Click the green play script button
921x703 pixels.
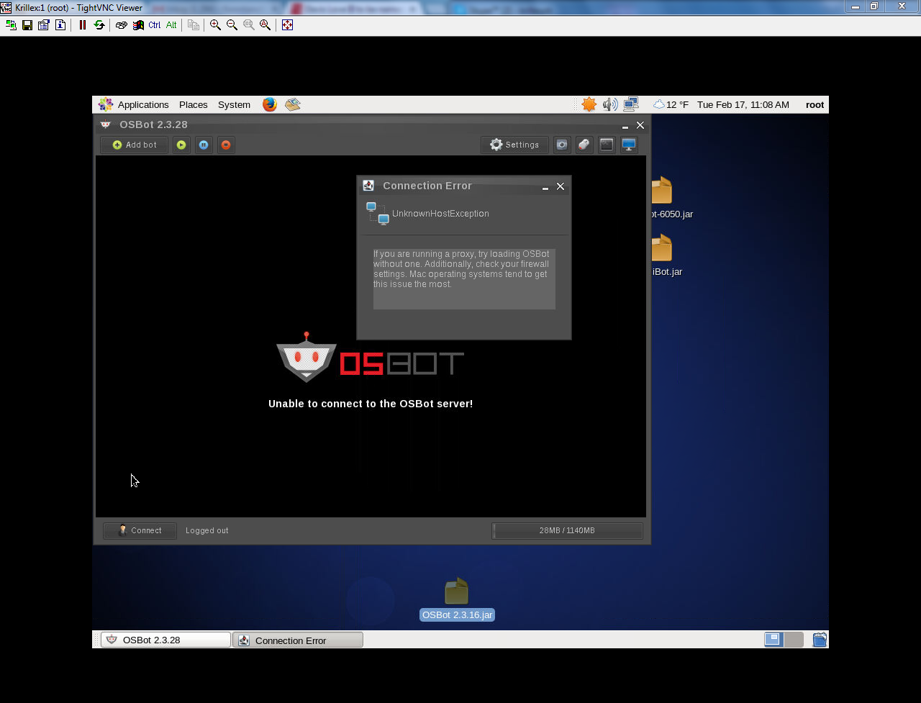tap(181, 145)
